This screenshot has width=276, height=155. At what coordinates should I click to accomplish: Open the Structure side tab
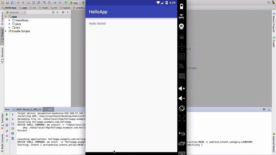pos(2,56)
